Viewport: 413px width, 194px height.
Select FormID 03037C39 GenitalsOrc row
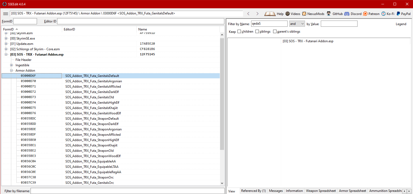[x=110, y=183]
